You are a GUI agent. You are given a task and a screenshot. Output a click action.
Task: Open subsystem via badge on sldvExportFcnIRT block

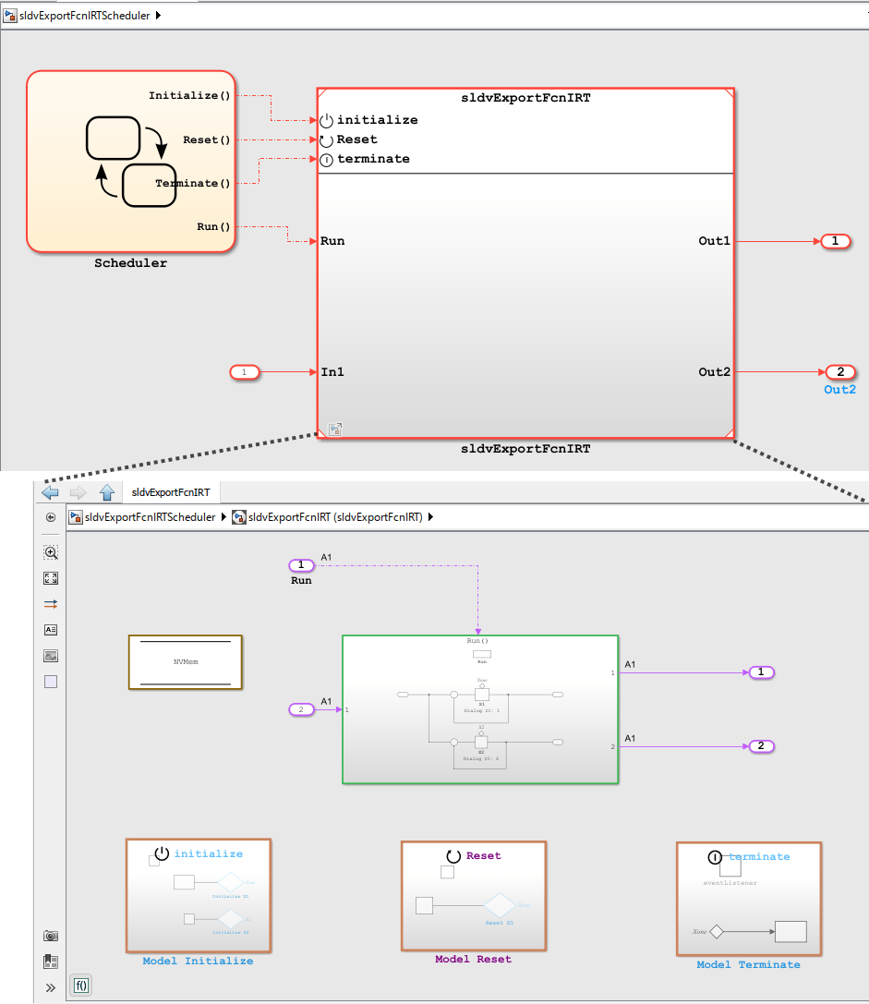tap(334, 429)
